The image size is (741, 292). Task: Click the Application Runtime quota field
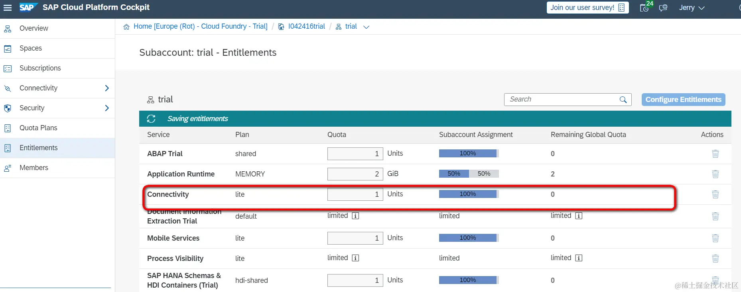click(355, 174)
